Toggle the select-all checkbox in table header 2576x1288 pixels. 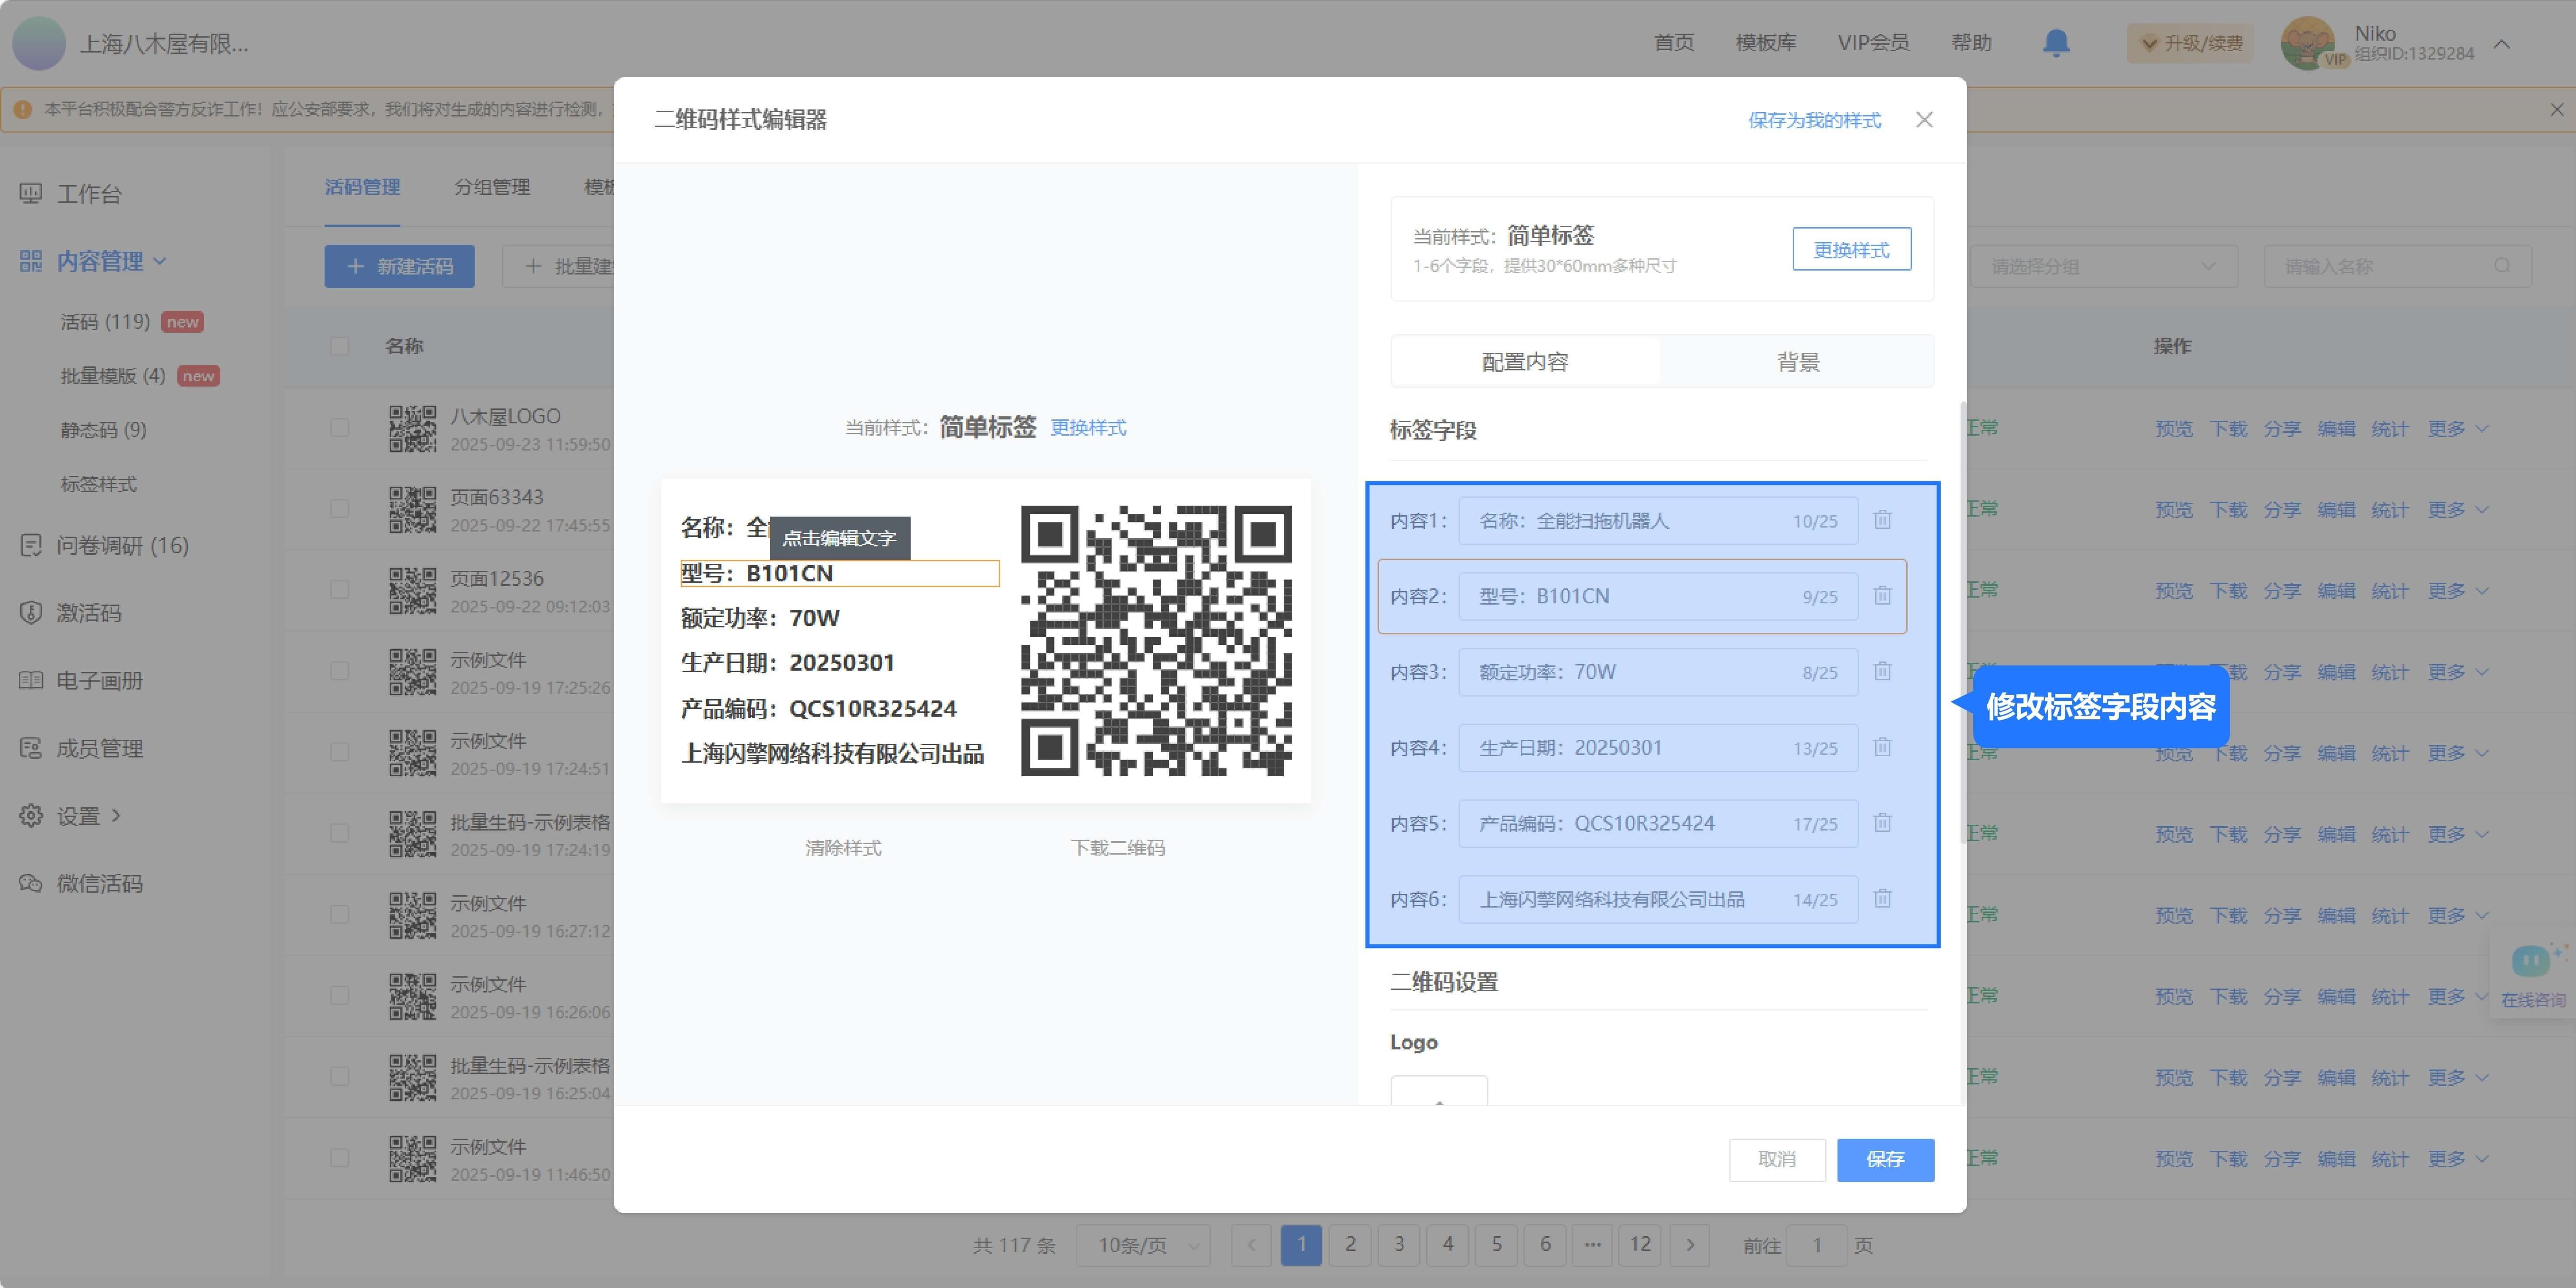coord(340,346)
